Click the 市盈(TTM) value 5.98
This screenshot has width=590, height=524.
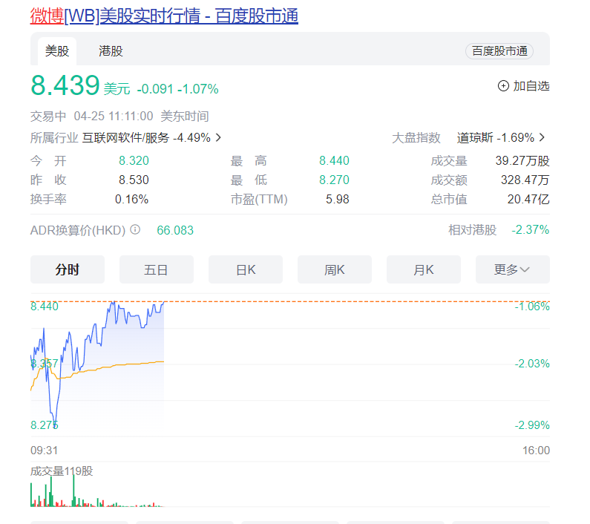[x=338, y=199]
